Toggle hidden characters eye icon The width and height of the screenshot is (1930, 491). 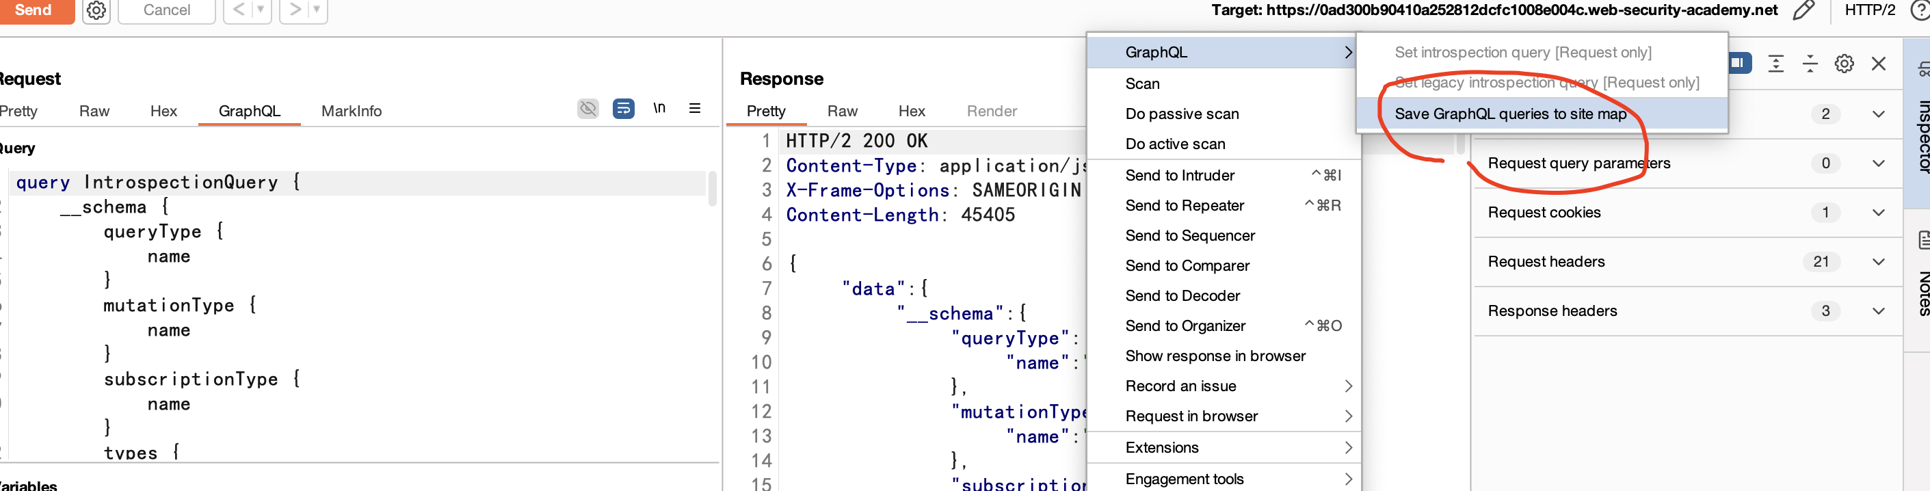tap(588, 109)
